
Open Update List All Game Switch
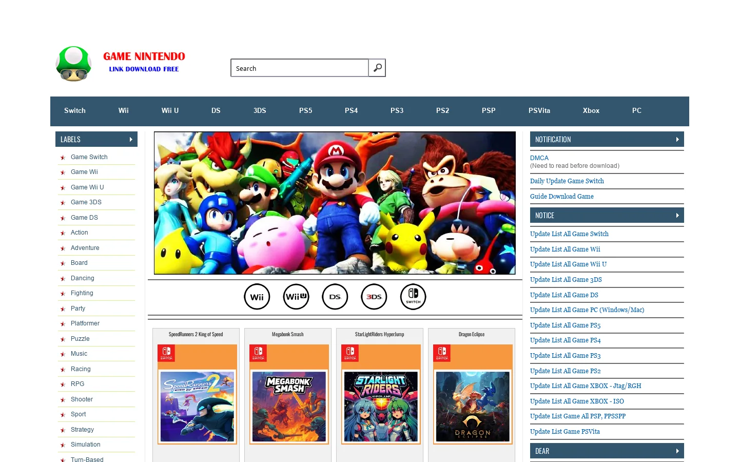tap(569, 234)
